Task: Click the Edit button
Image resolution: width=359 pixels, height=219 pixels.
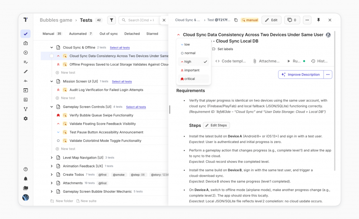Action: (271, 20)
